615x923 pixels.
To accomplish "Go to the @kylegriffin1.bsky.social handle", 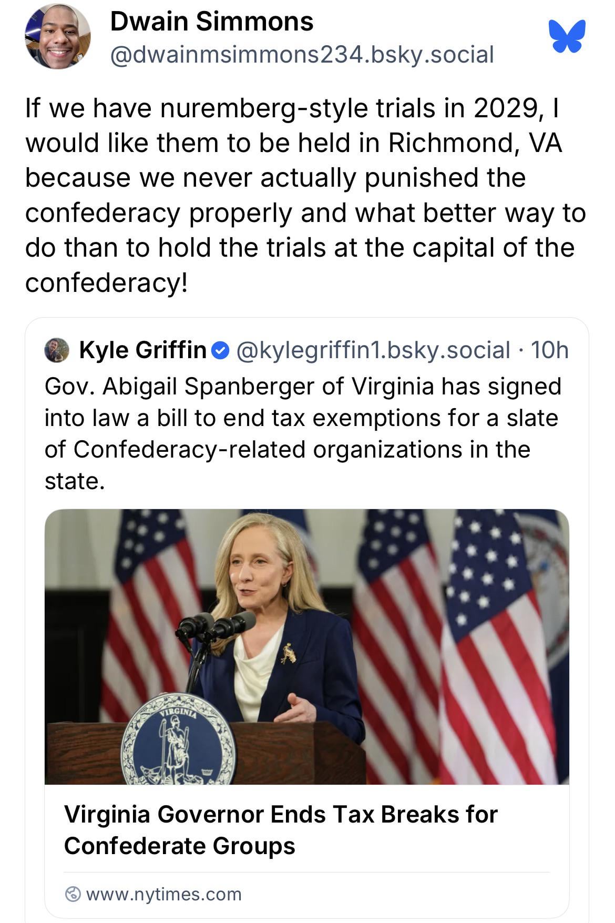I will tap(373, 350).
